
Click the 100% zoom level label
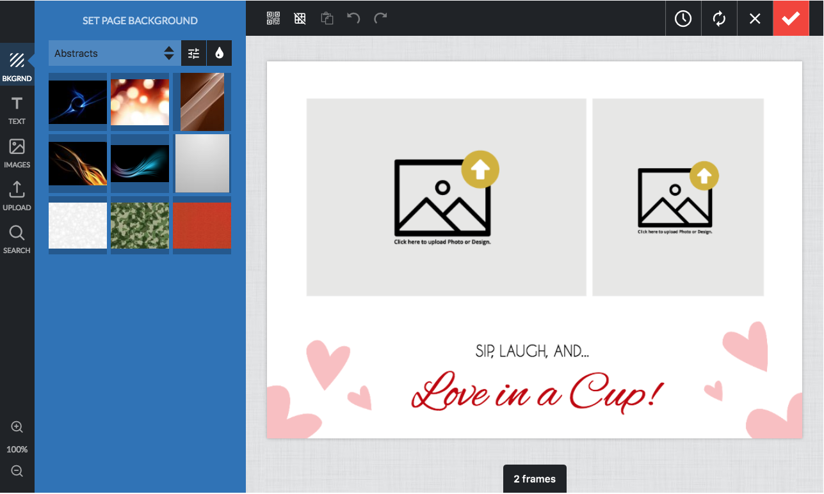tap(17, 449)
